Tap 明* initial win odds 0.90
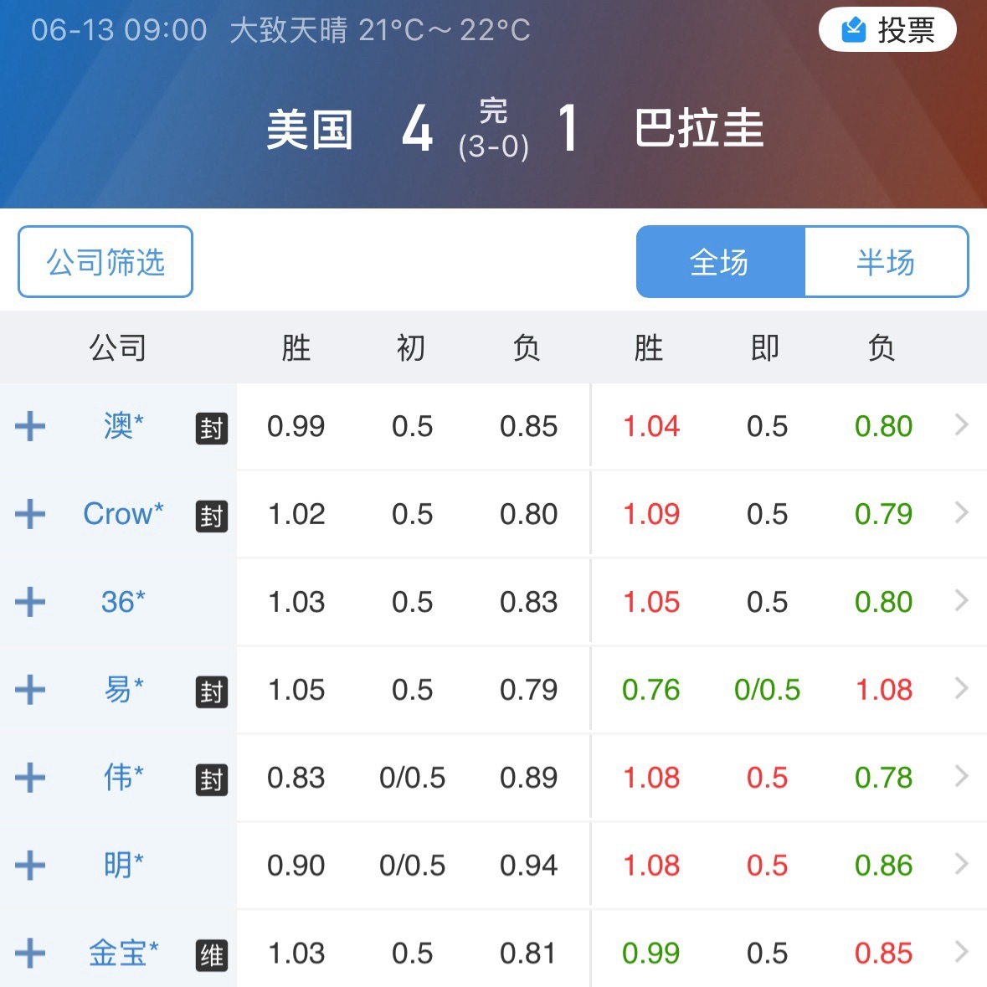Viewport: 987px width, 987px height. click(296, 865)
